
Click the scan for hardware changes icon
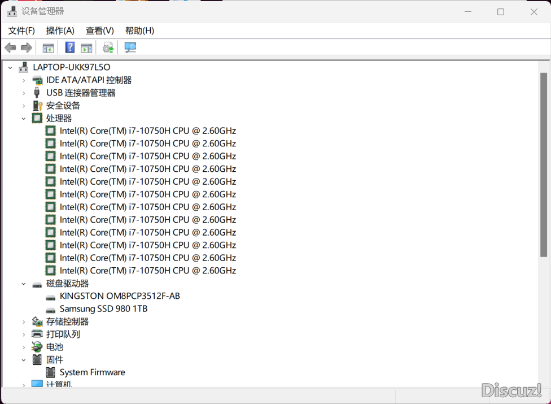click(130, 48)
